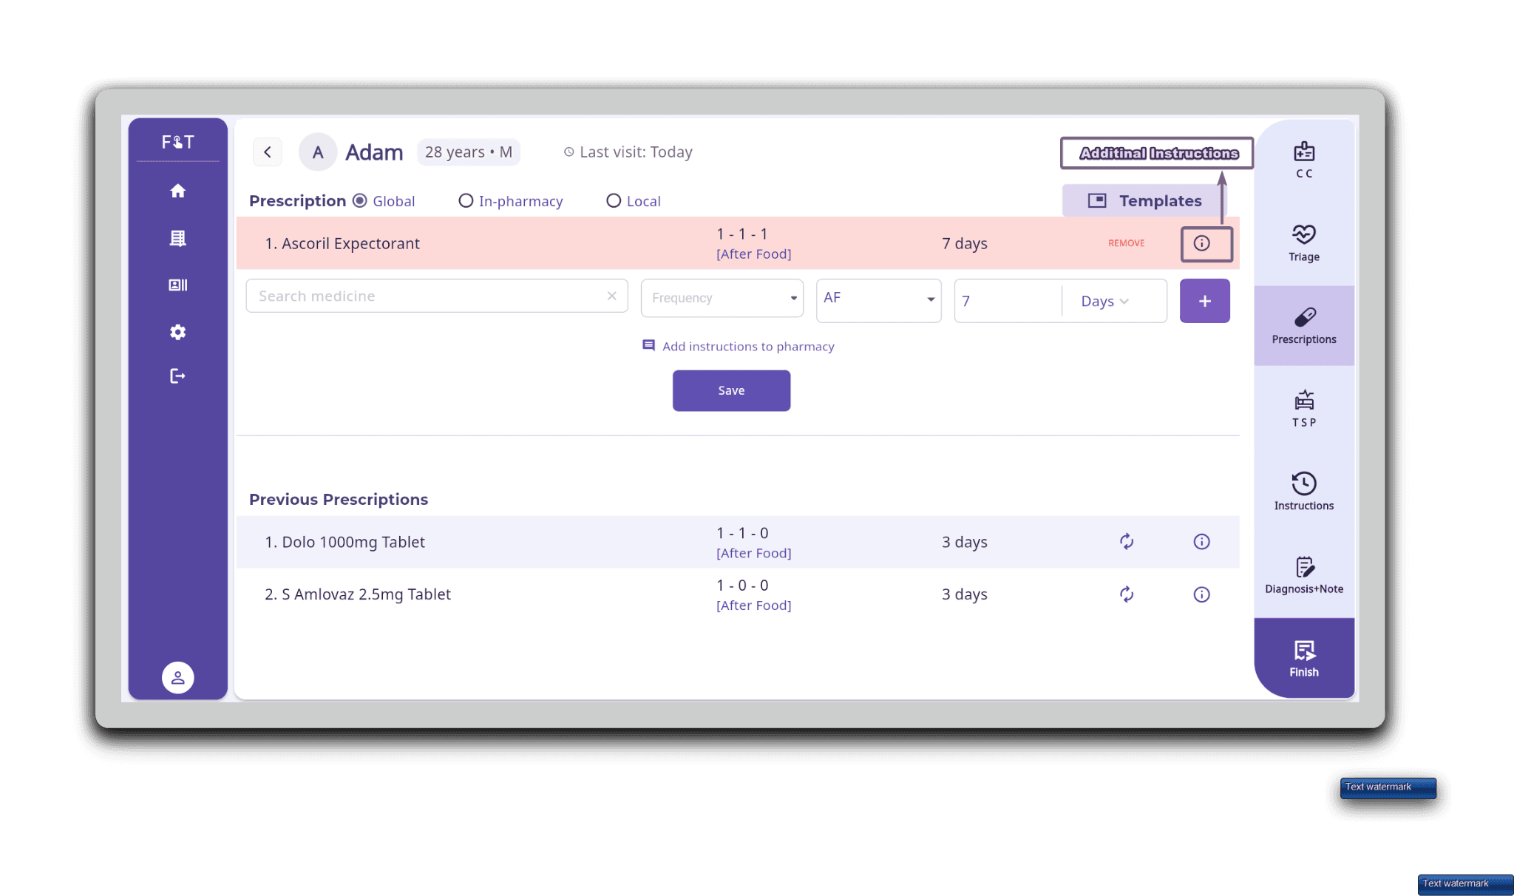Switch to the Diagnosis+Note tab
1514x896 pixels.
click(1304, 575)
